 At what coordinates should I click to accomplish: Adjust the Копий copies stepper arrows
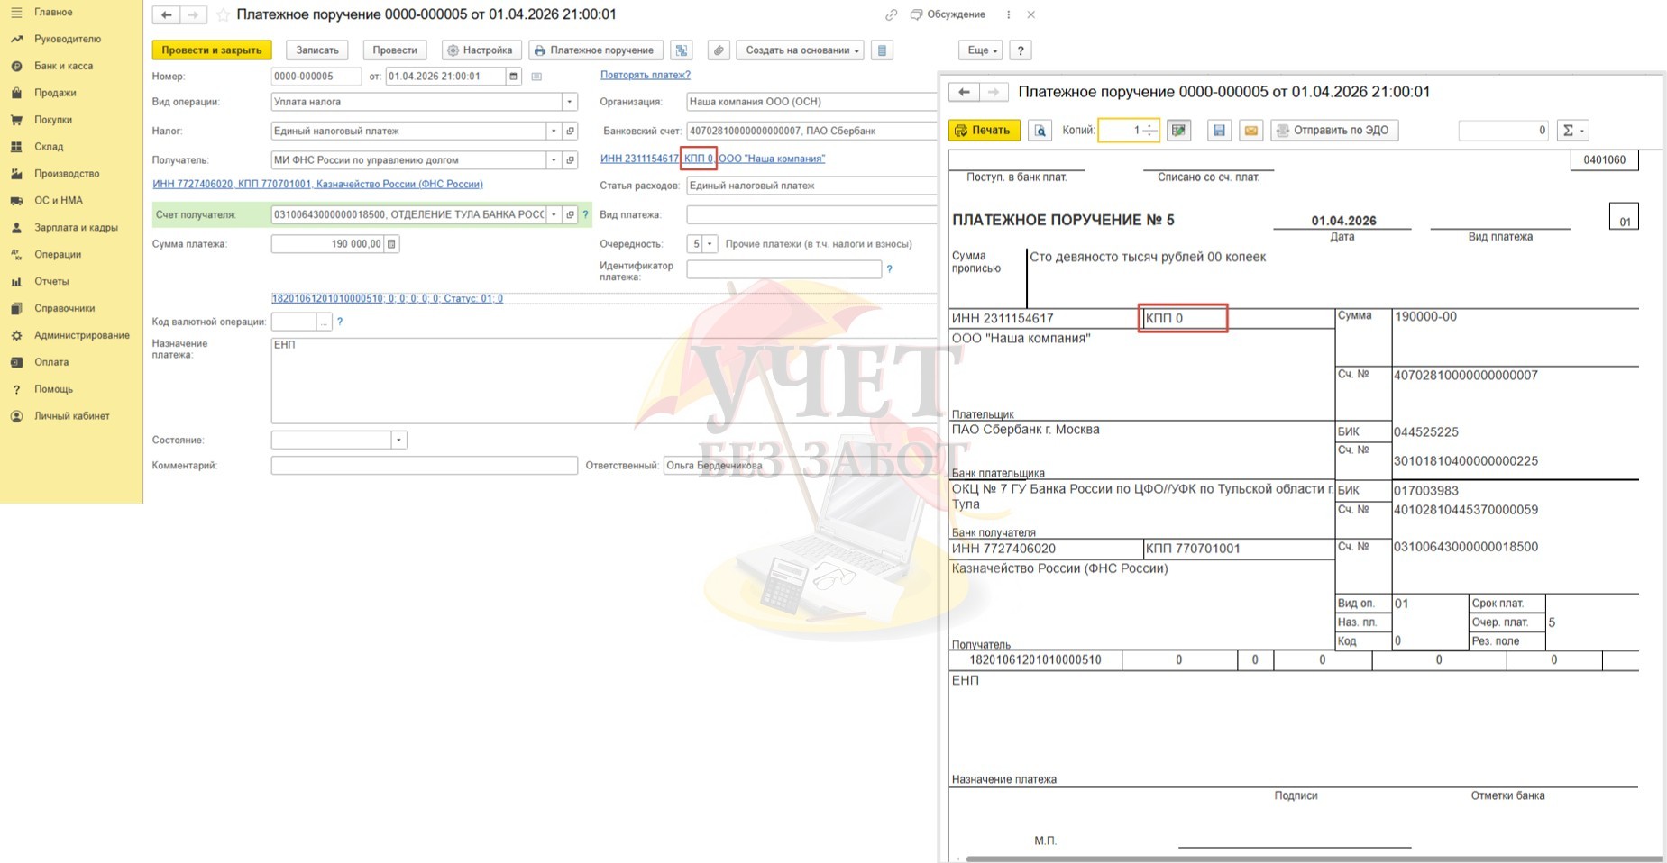1149,131
